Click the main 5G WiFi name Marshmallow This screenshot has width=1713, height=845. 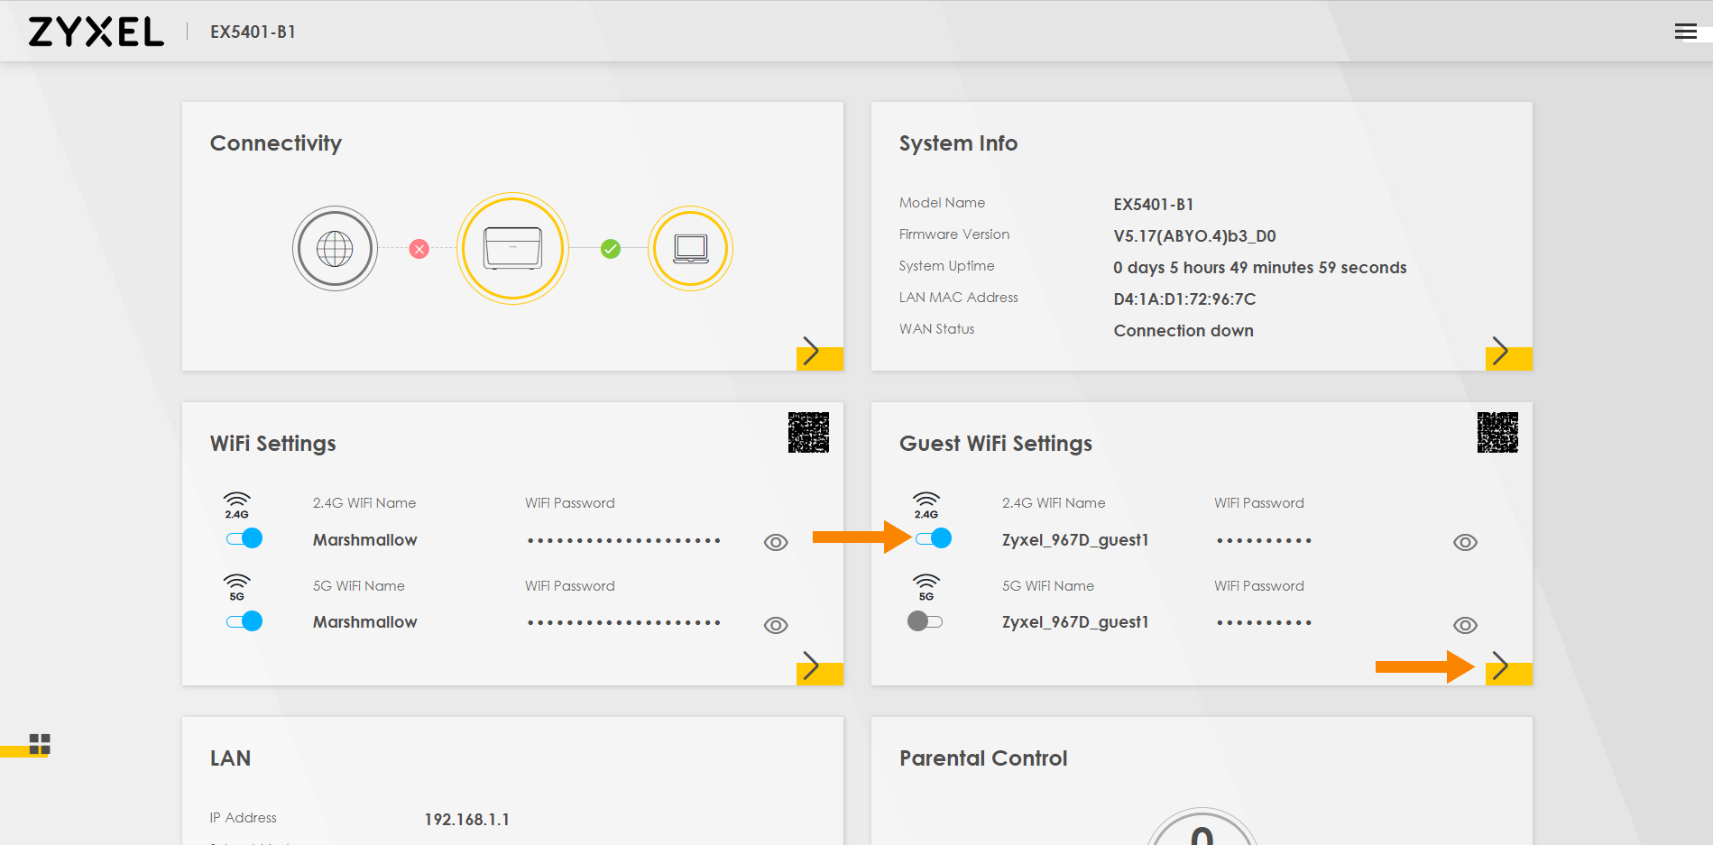point(364,622)
